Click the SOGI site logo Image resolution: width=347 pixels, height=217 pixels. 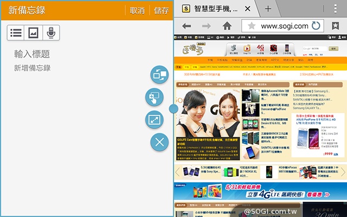pyautogui.click(x=194, y=49)
